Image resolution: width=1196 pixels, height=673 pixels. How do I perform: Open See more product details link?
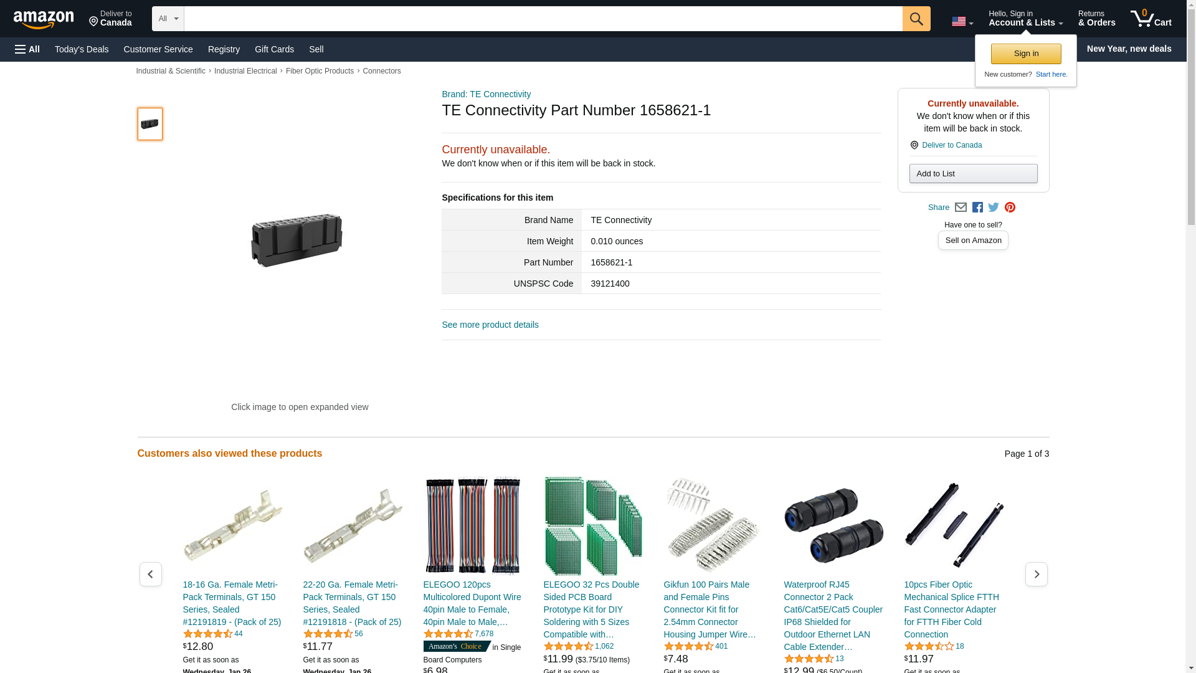pos(490,325)
